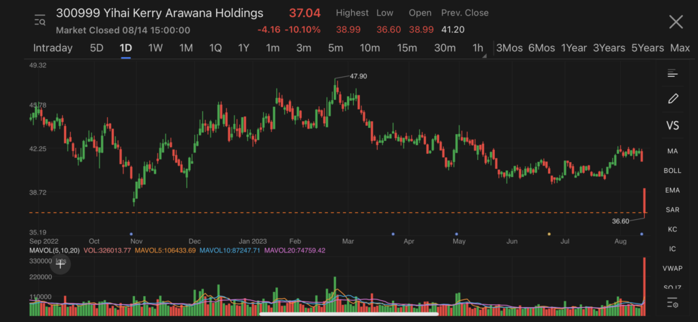Screen dimensions: 698x322
Task: Set range to Max
Action: (x=680, y=48)
